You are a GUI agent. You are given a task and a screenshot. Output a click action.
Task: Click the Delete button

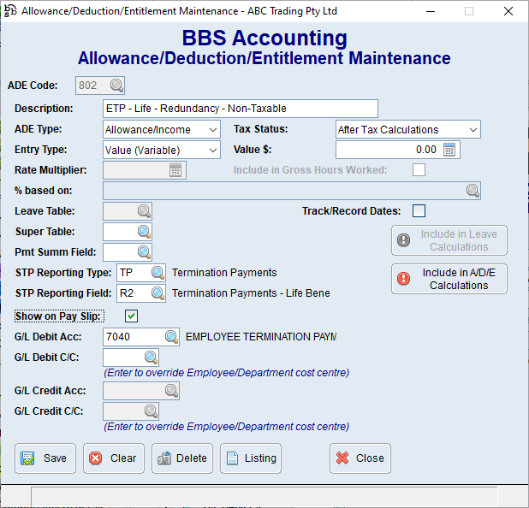coord(182,458)
